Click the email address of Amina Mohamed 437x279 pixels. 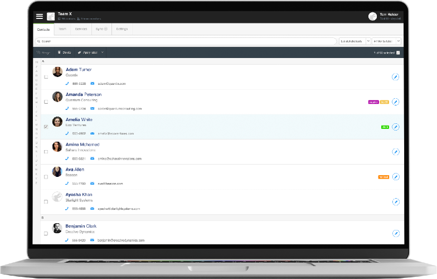(x=119, y=158)
